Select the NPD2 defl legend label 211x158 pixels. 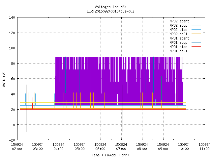178,34
